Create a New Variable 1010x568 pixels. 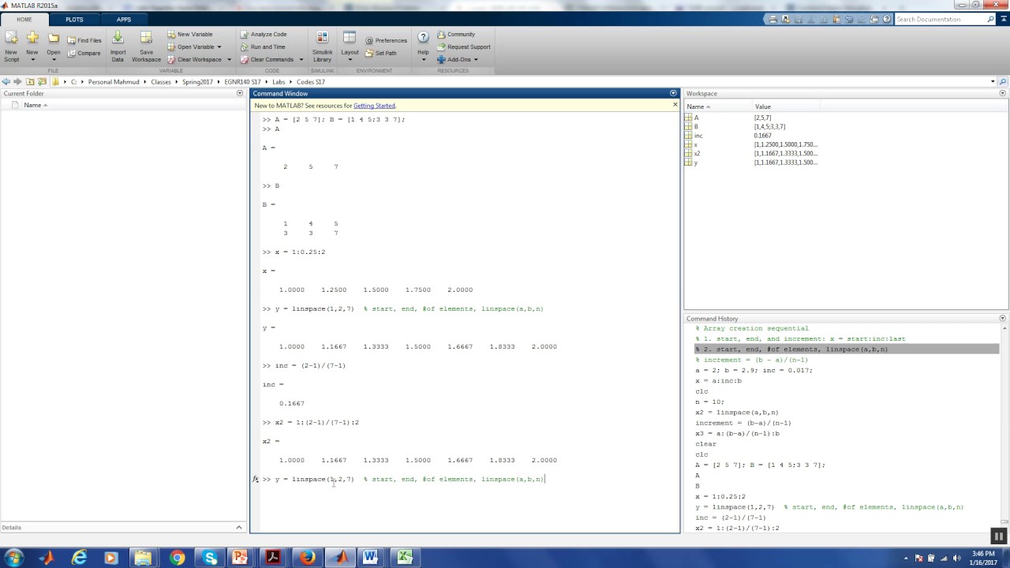189,34
